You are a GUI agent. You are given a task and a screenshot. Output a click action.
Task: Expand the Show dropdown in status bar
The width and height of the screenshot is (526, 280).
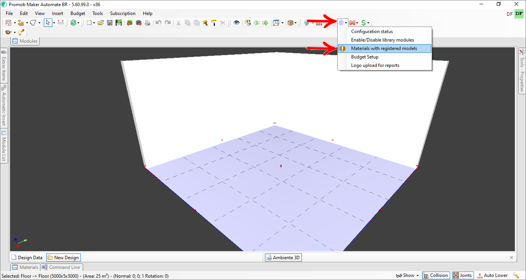407,275
